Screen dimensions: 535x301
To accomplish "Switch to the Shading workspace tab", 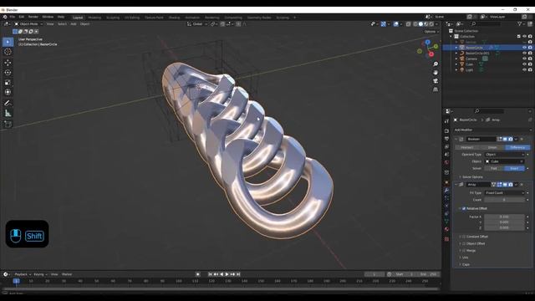I will point(174,18).
